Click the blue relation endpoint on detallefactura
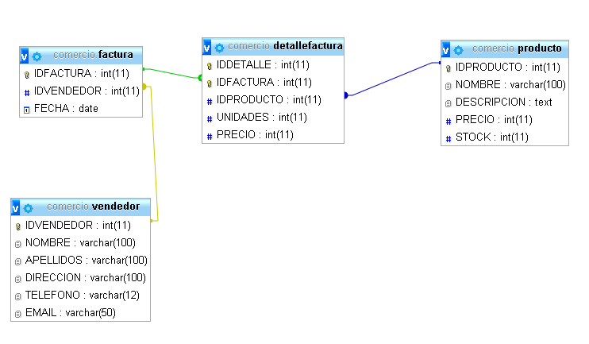Screen dimensions: 589x344 click(346, 95)
